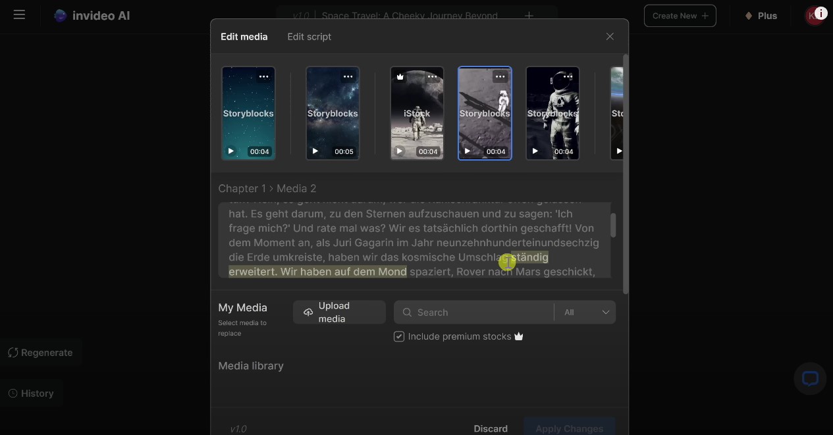Click Regenerate button
The width and height of the screenshot is (833, 435).
coord(41,353)
